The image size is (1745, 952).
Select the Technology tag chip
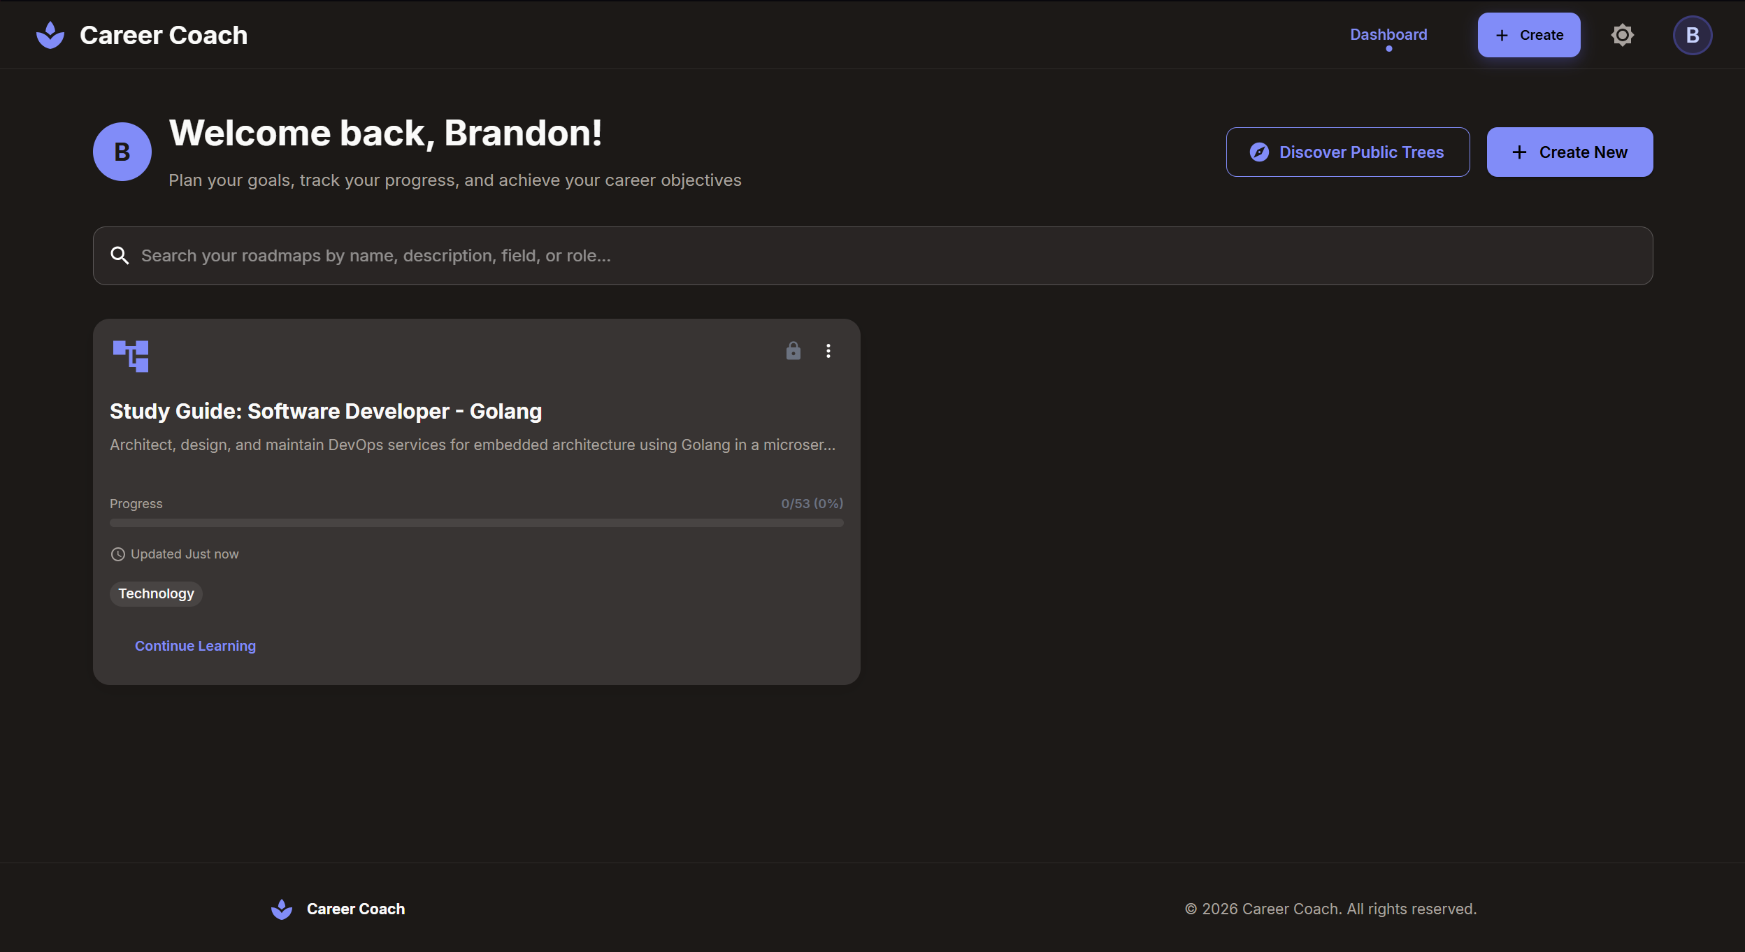click(x=156, y=593)
